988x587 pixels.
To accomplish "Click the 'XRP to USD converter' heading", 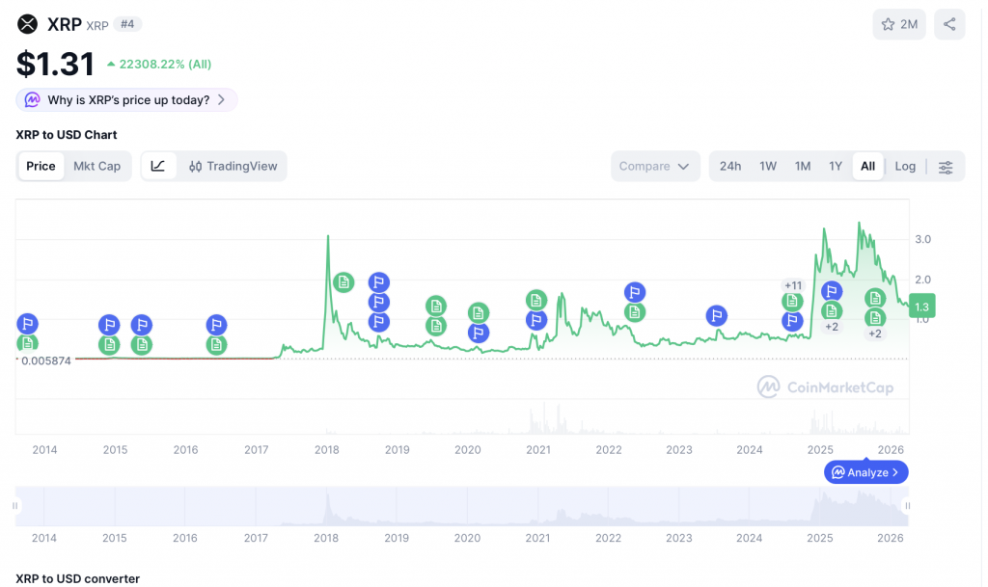I will click(x=77, y=579).
